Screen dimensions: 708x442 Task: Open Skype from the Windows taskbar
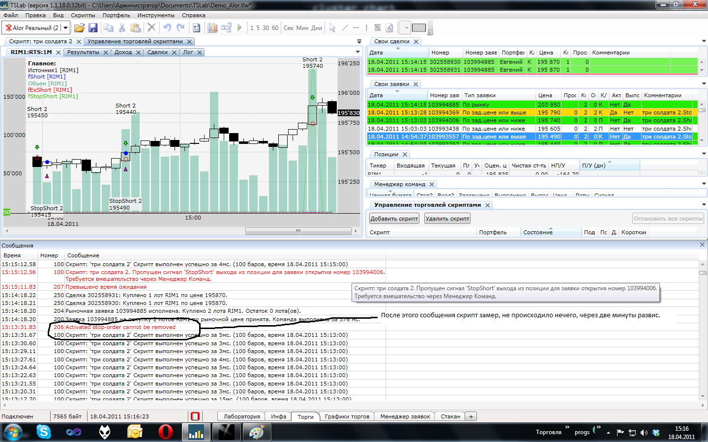click(44, 432)
